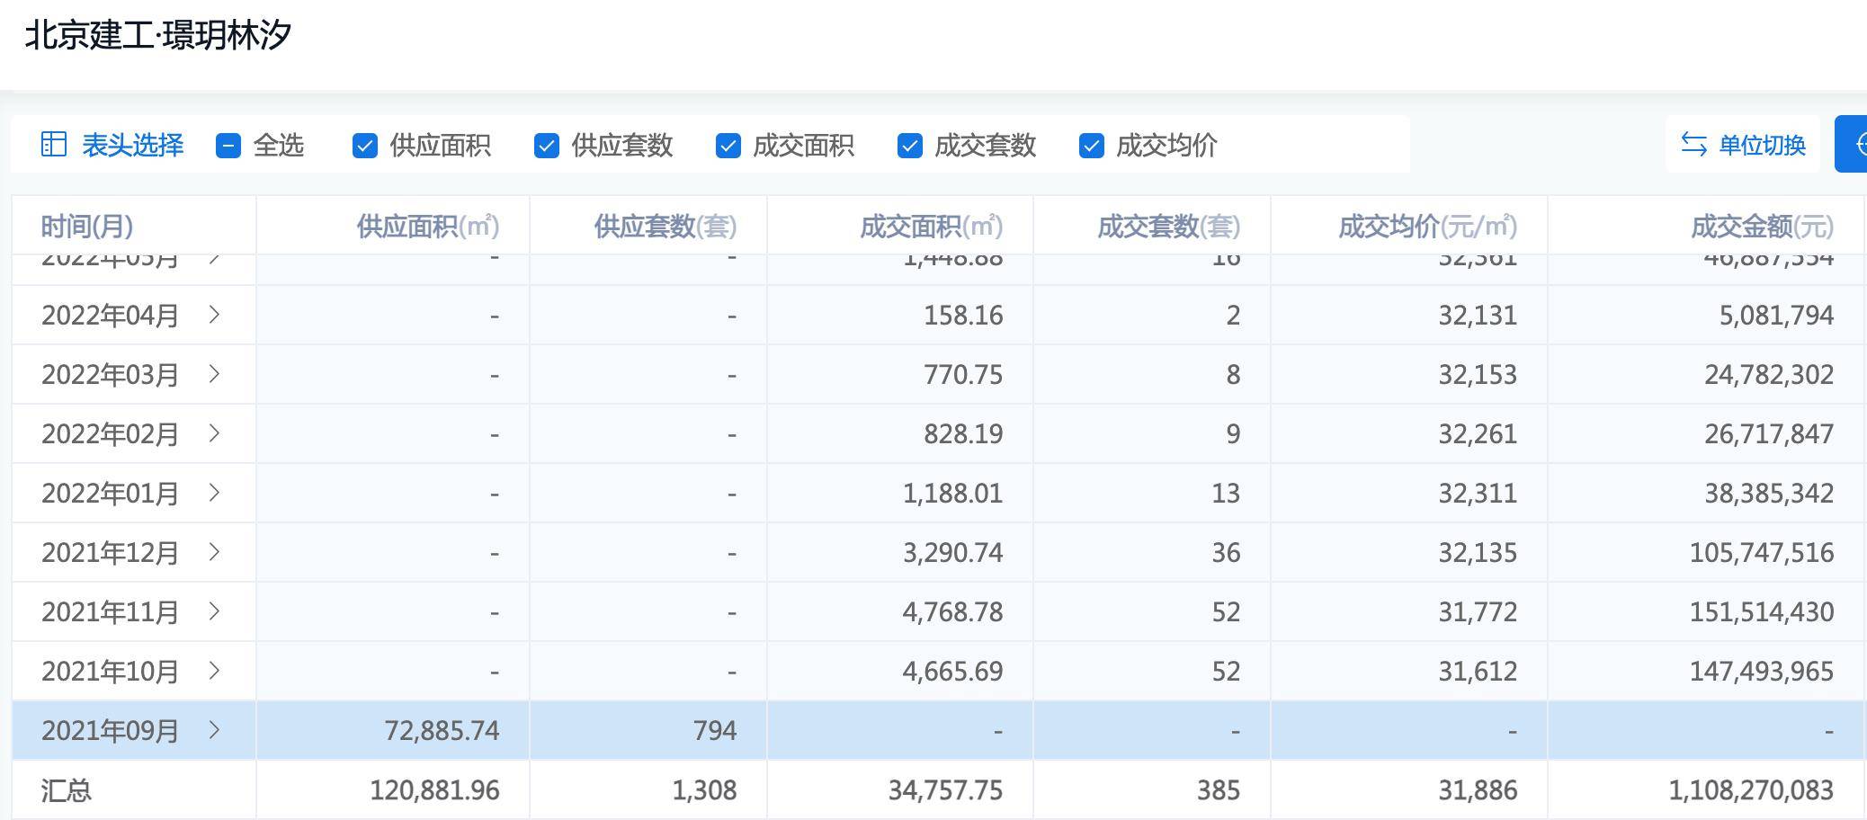Click average price value 31,772
Viewport: 1867px width, 820px height.
coord(1478,611)
